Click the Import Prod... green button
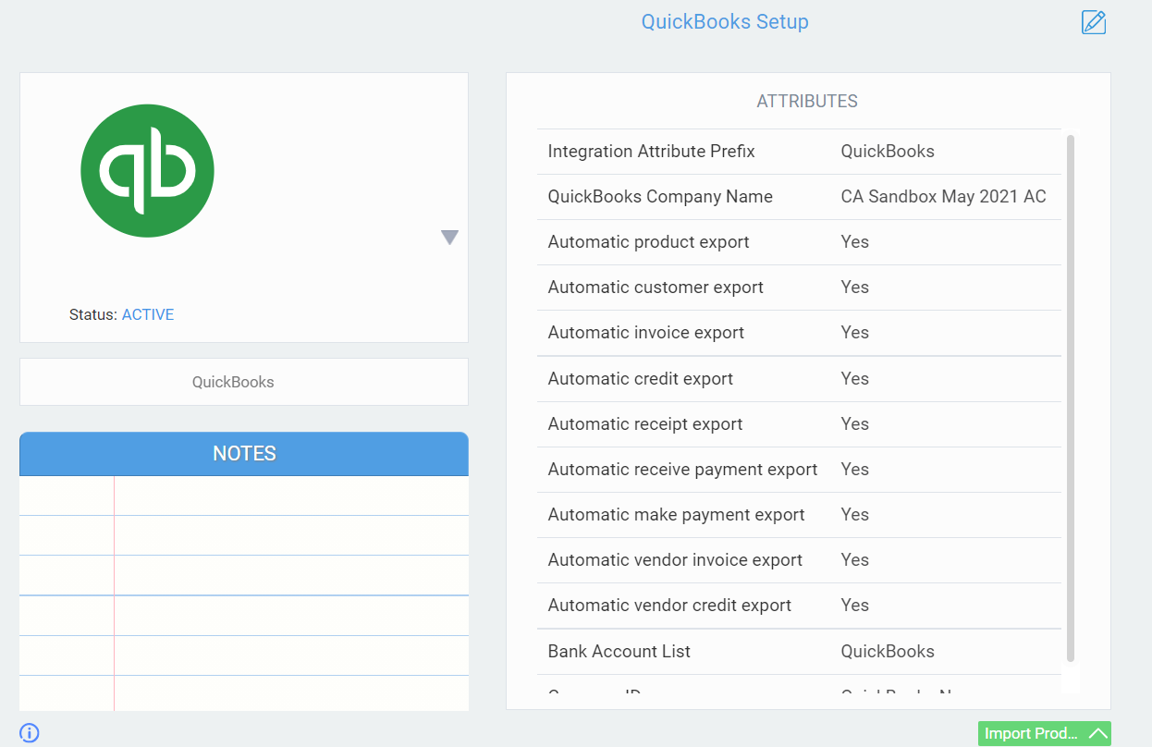 tap(1031, 734)
